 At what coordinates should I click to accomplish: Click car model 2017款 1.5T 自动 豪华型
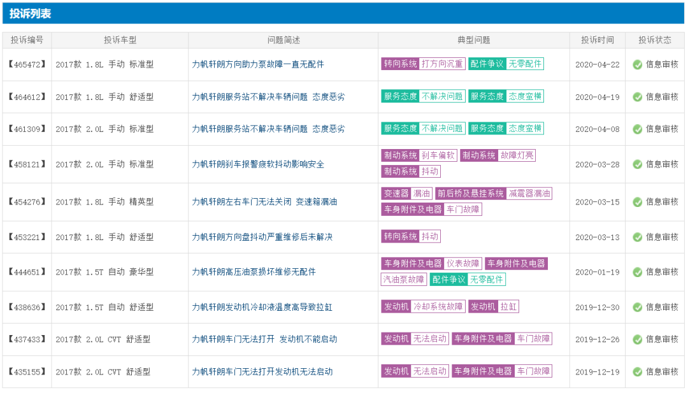pos(104,272)
